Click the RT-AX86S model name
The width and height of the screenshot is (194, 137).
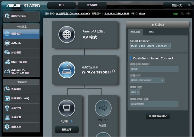pyautogui.click(x=32, y=5)
